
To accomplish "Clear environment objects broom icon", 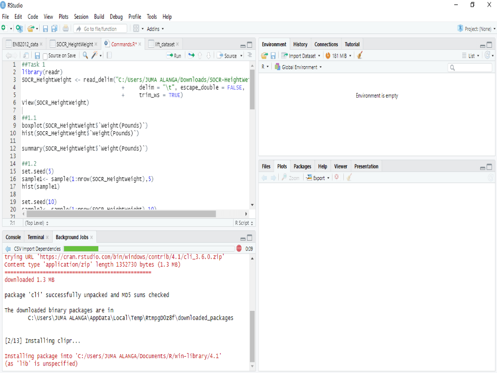I will pyautogui.click(x=360, y=56).
